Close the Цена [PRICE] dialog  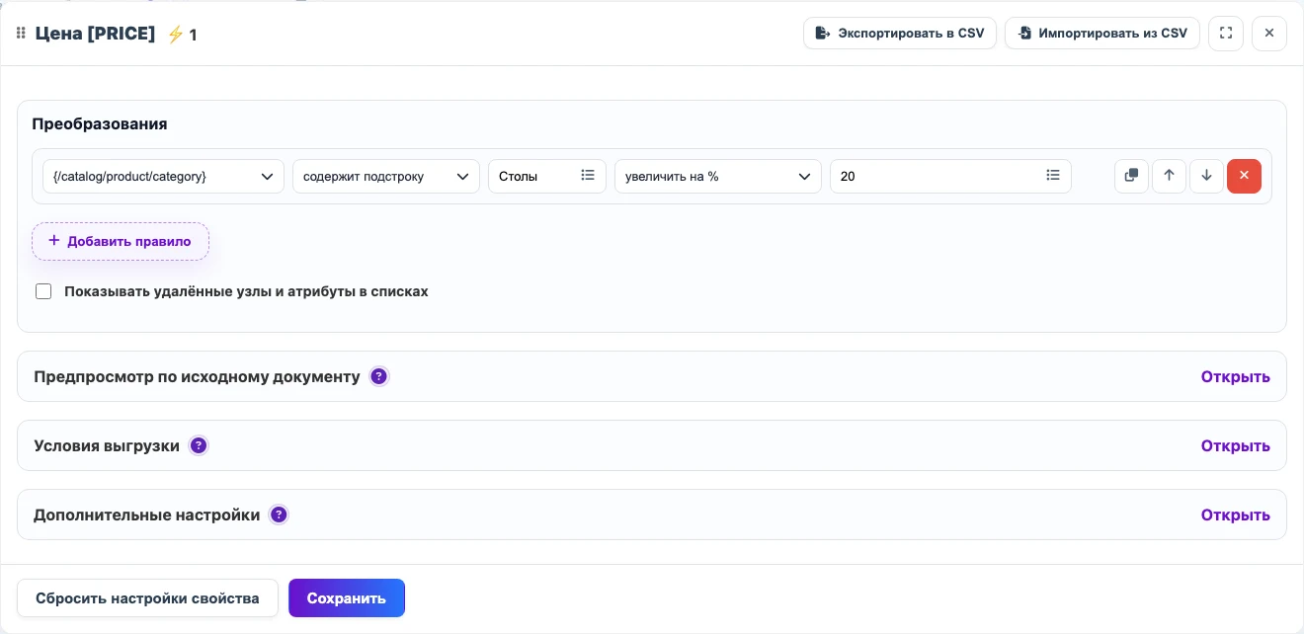click(1269, 33)
